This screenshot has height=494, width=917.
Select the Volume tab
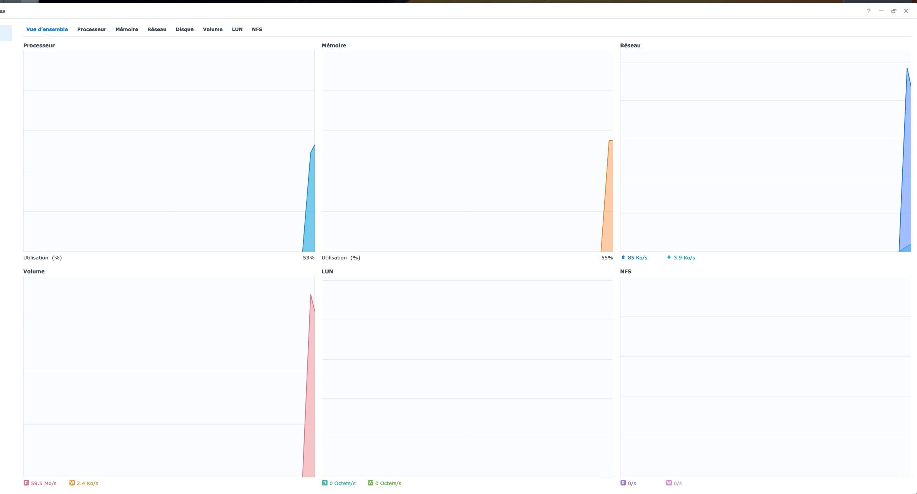click(213, 30)
